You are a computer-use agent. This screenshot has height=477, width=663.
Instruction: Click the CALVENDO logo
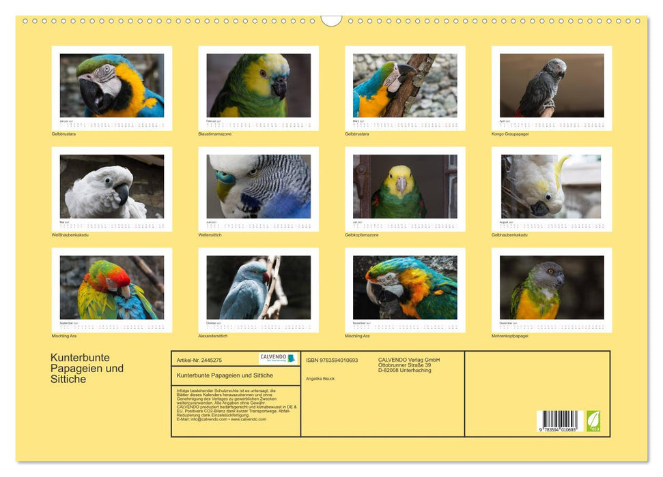[278, 358]
